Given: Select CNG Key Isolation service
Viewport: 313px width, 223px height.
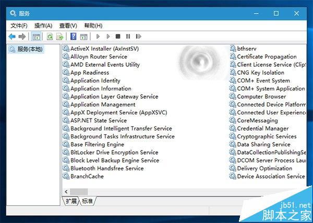Looking at the screenshot, I should (260, 73).
